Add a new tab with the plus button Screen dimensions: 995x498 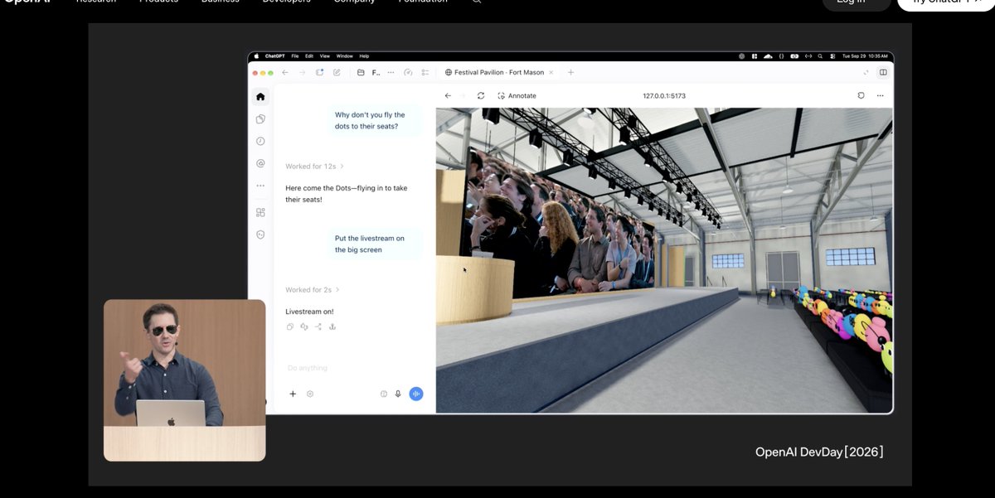click(x=570, y=73)
